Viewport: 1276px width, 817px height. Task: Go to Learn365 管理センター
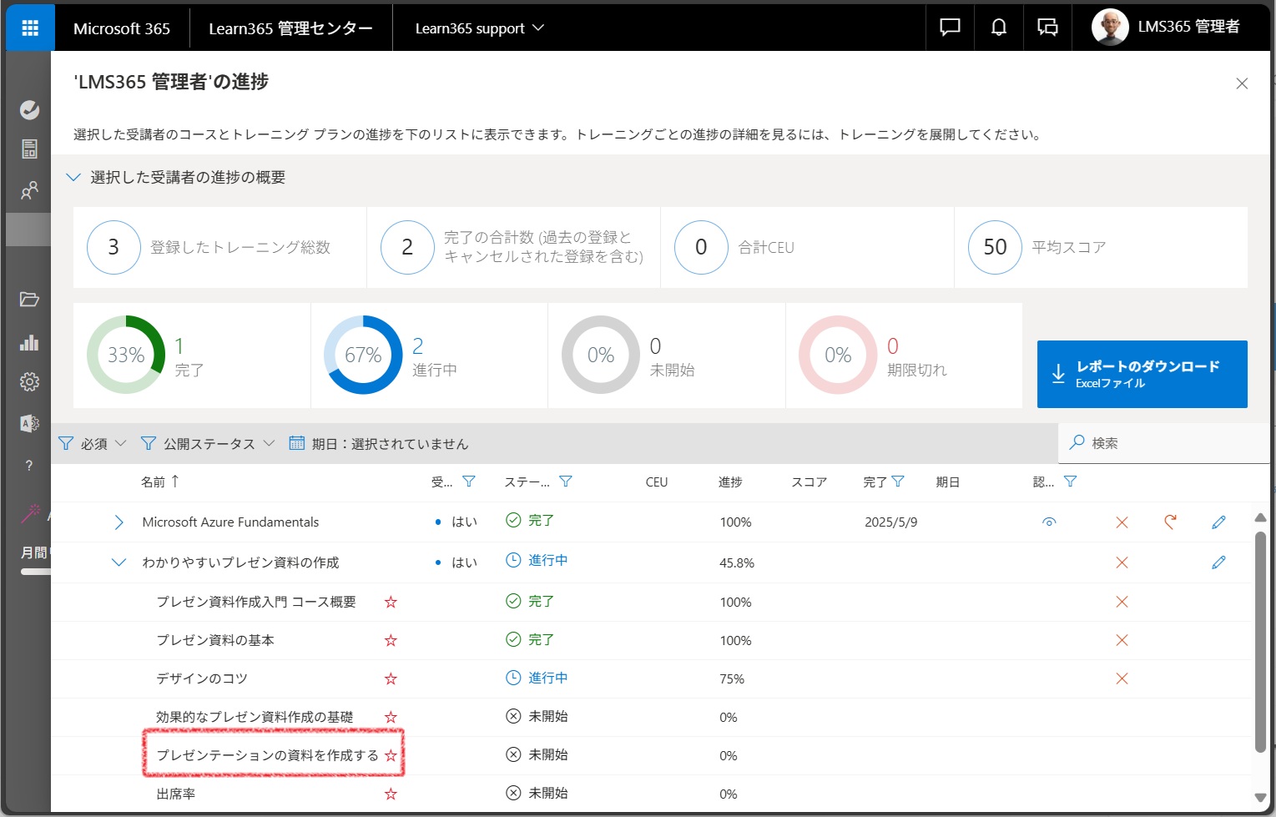pyautogui.click(x=290, y=28)
